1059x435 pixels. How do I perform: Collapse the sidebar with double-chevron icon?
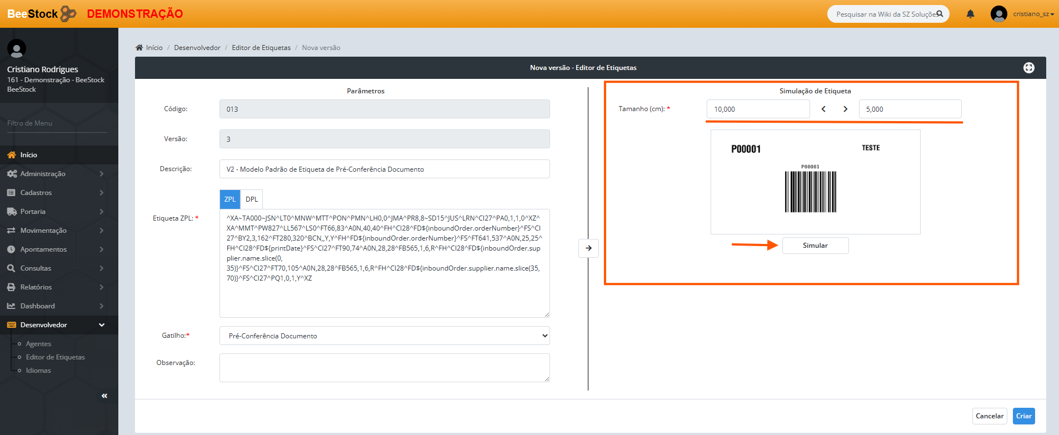[104, 396]
